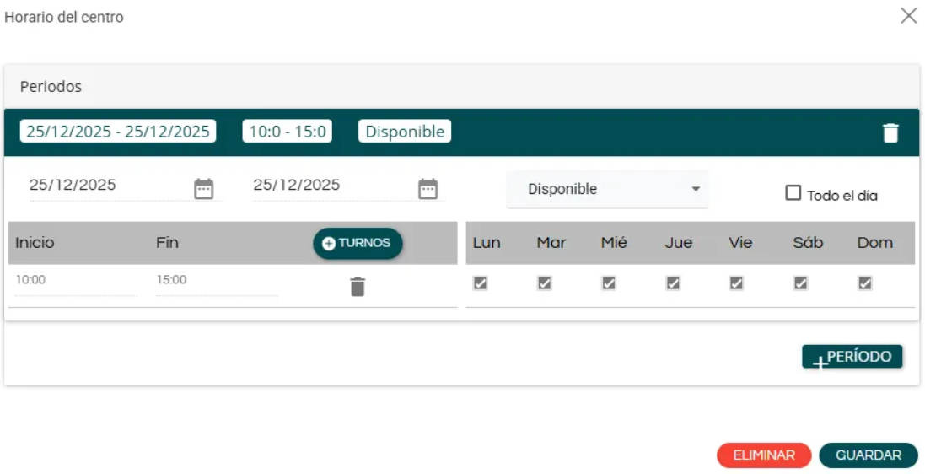The image size is (925, 474).
Task: Close the Horario del centro dialog
Action: pyautogui.click(x=908, y=16)
